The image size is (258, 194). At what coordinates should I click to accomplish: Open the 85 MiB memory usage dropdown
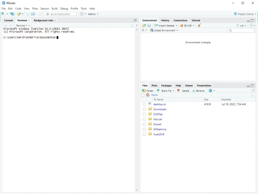pos(187,26)
